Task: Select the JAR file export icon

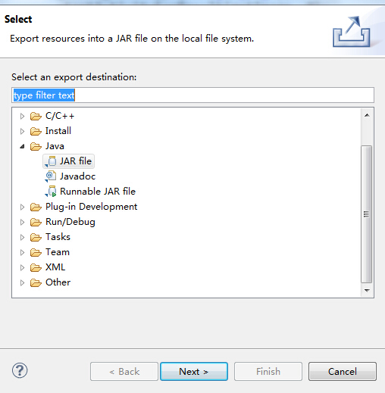Action: [x=51, y=161]
